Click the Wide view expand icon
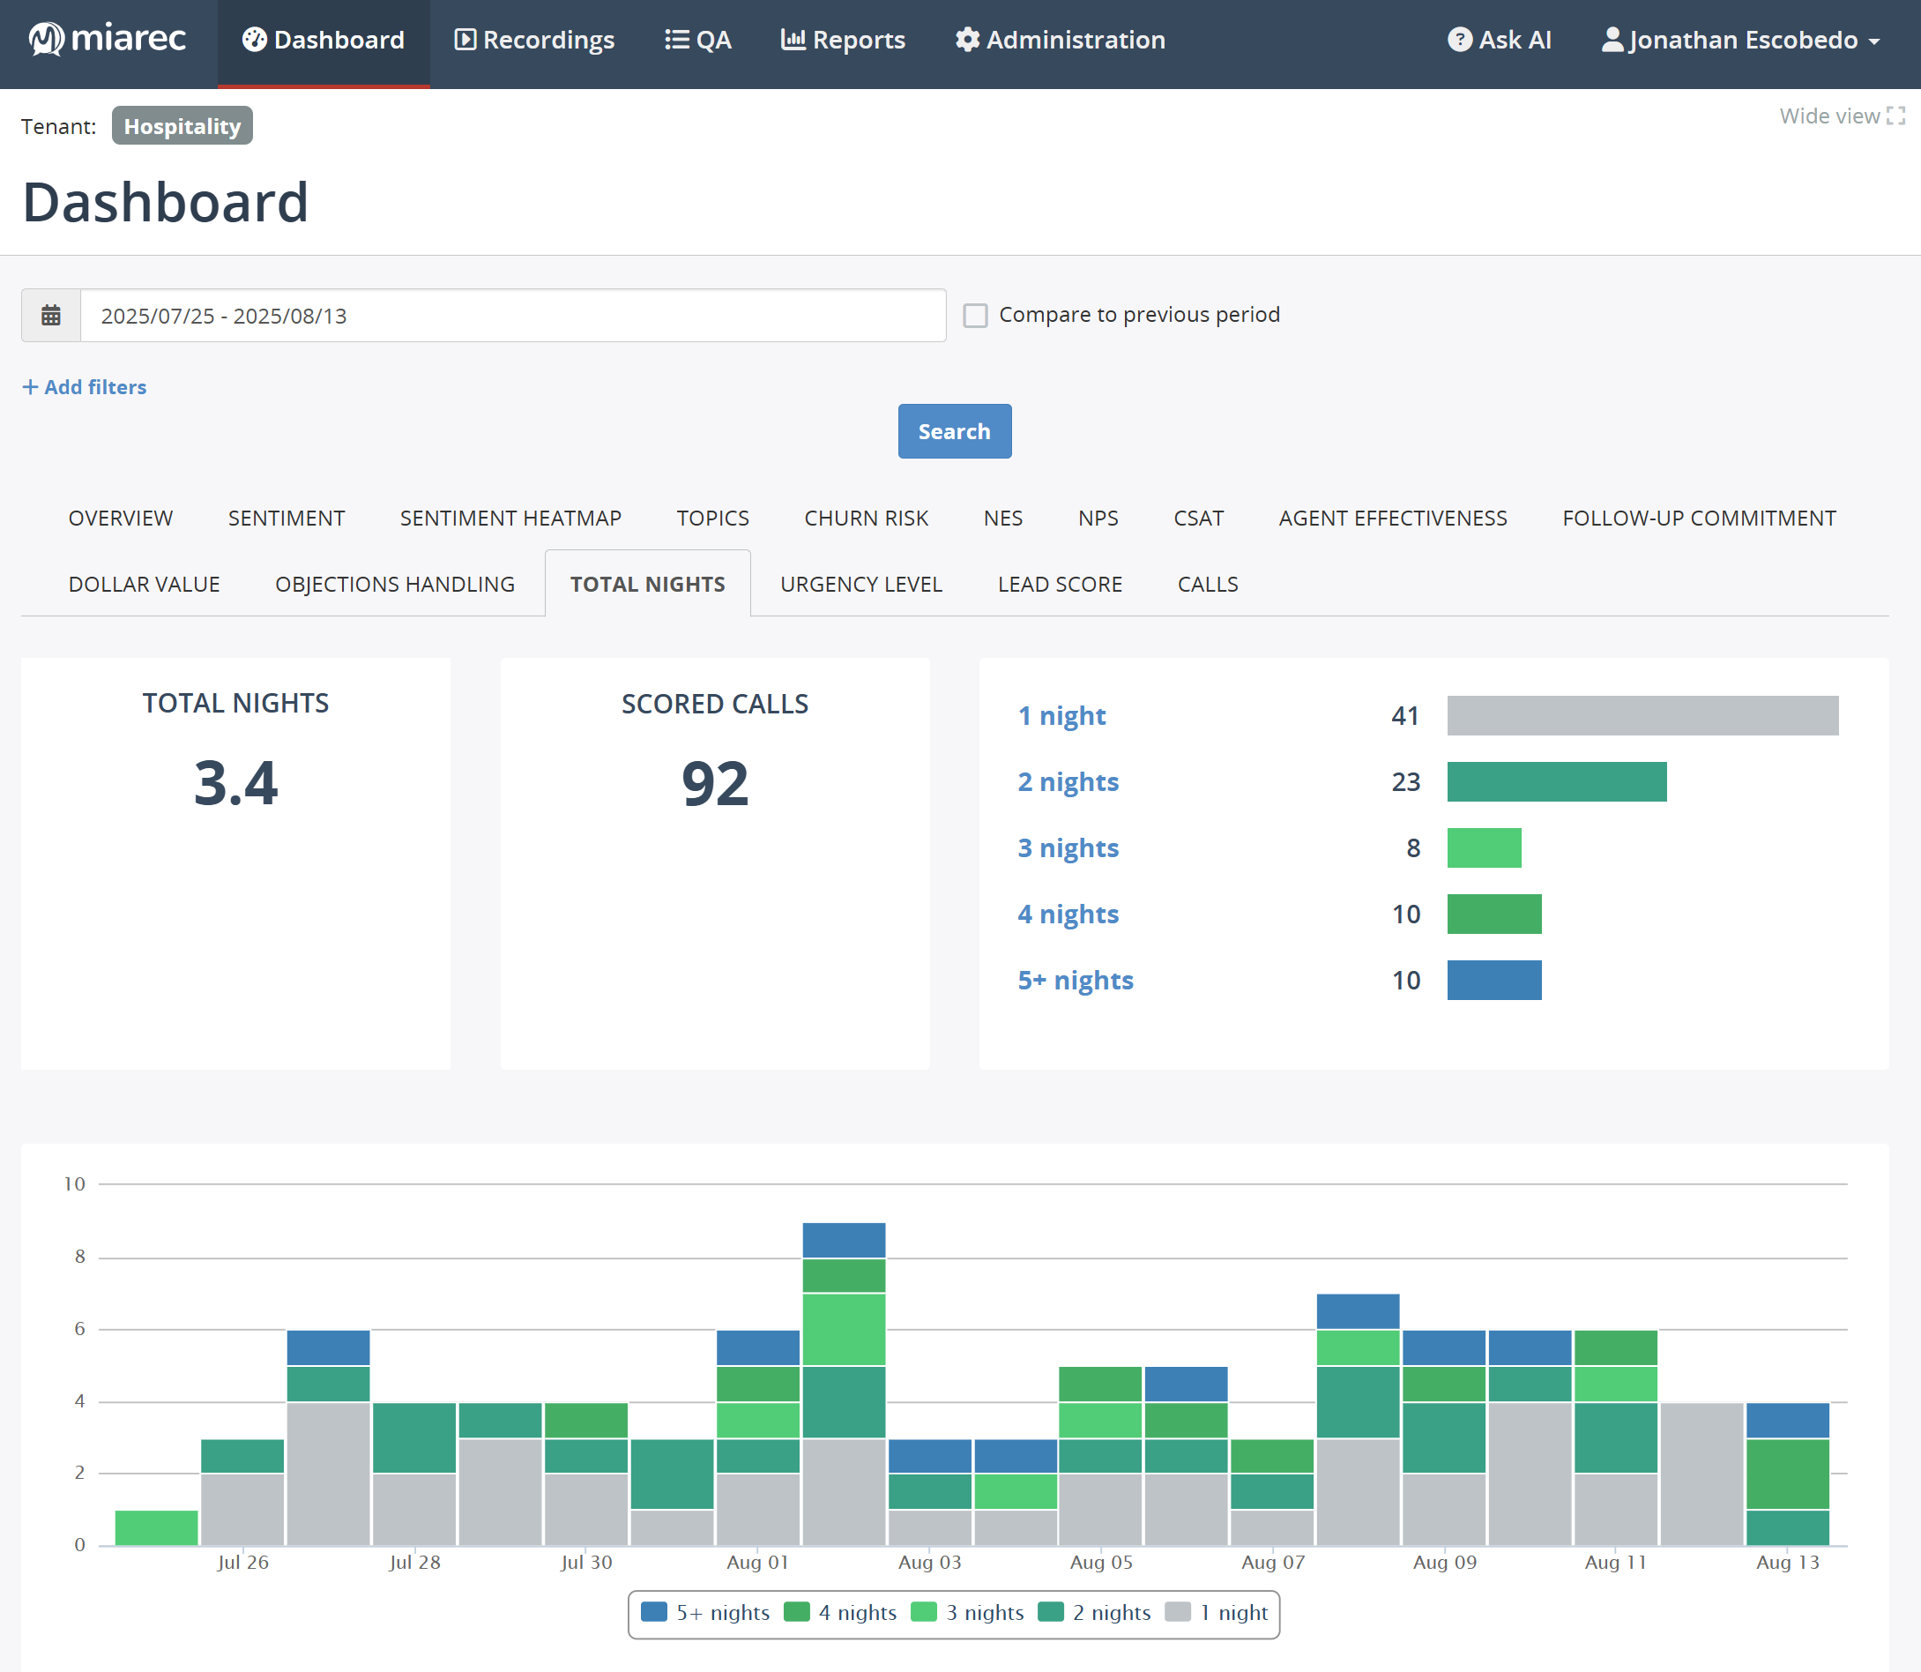The height and width of the screenshot is (1672, 1921). 1895,116
